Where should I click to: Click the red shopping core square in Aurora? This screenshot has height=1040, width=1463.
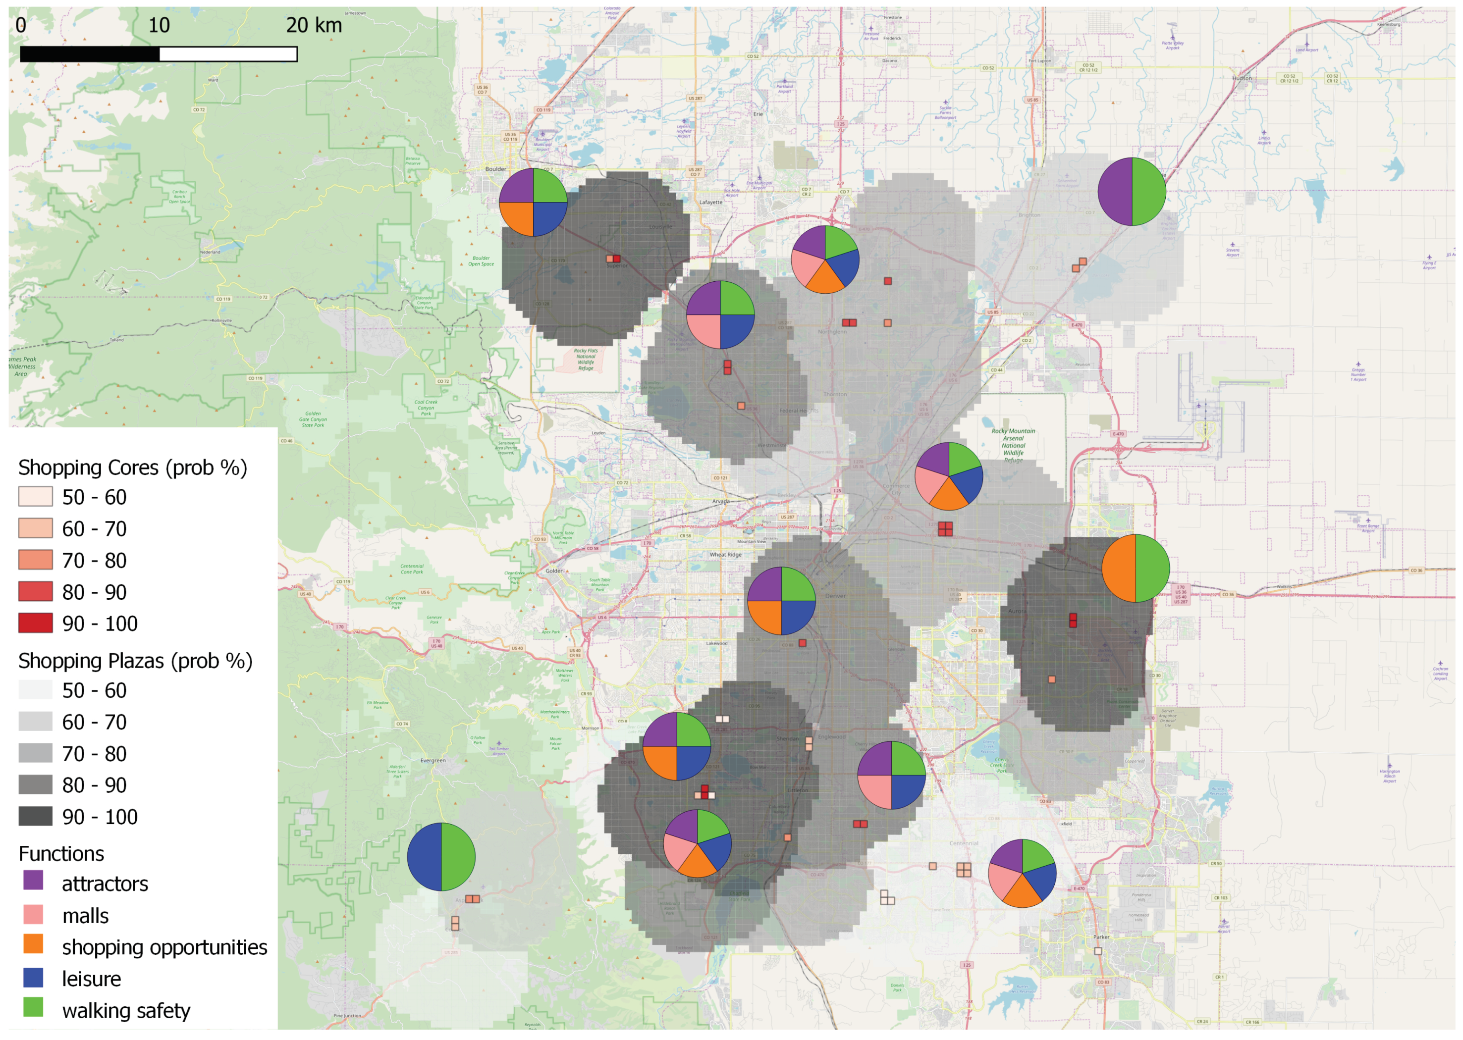click(1073, 620)
